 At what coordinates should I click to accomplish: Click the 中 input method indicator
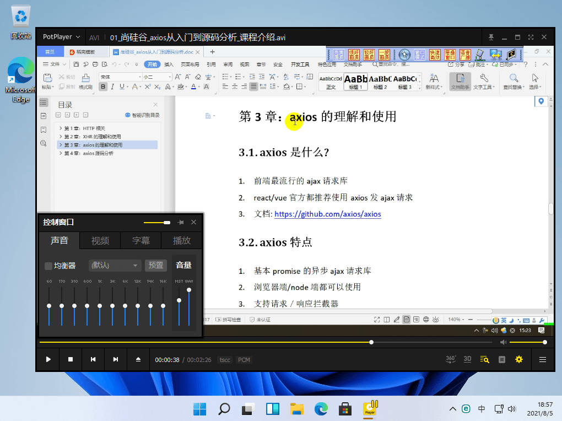click(x=482, y=409)
